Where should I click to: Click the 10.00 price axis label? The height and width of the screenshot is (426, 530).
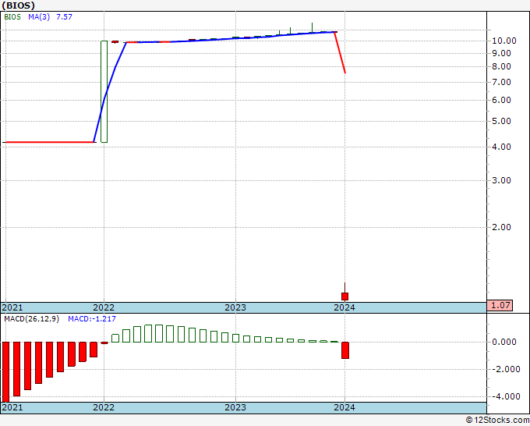pos(504,41)
